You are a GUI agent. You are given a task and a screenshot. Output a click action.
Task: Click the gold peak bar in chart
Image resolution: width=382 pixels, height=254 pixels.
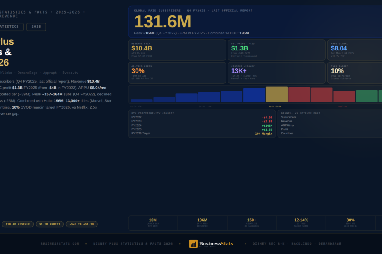pyautogui.click(x=276, y=94)
